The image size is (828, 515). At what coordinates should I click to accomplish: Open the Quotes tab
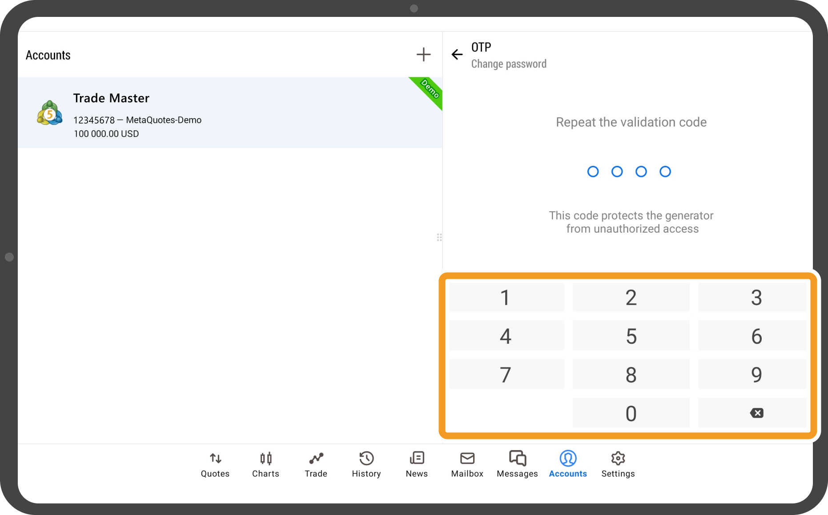pos(215,464)
